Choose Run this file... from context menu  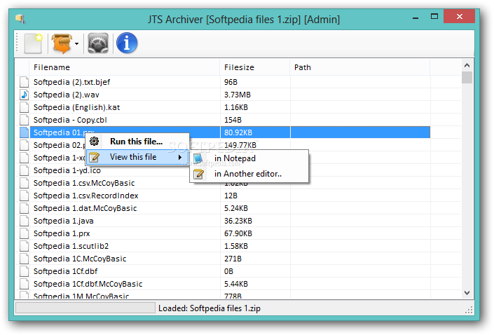pyautogui.click(x=136, y=142)
